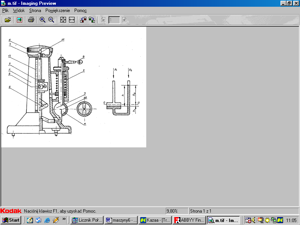Print the document using the printer icon
The height and width of the screenshot is (225, 300).
point(31,20)
